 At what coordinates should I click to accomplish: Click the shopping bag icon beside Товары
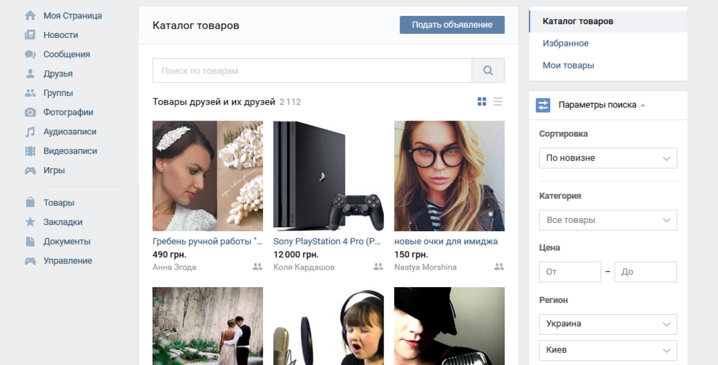pos(30,202)
